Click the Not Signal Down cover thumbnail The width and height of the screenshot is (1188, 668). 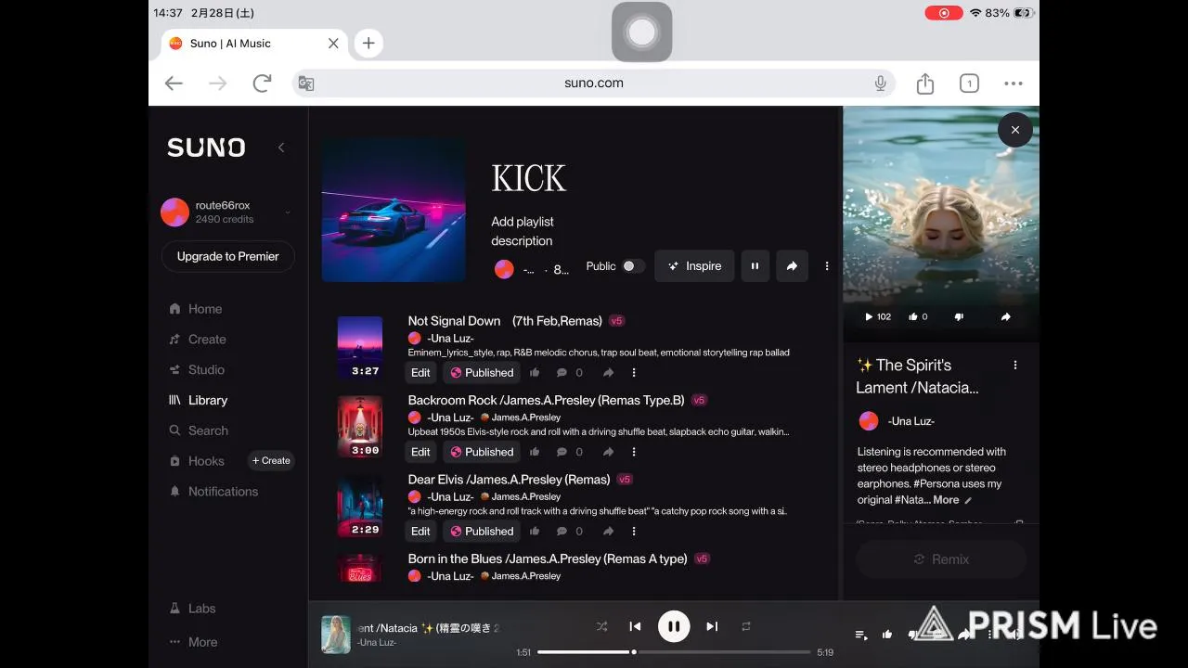click(x=360, y=348)
